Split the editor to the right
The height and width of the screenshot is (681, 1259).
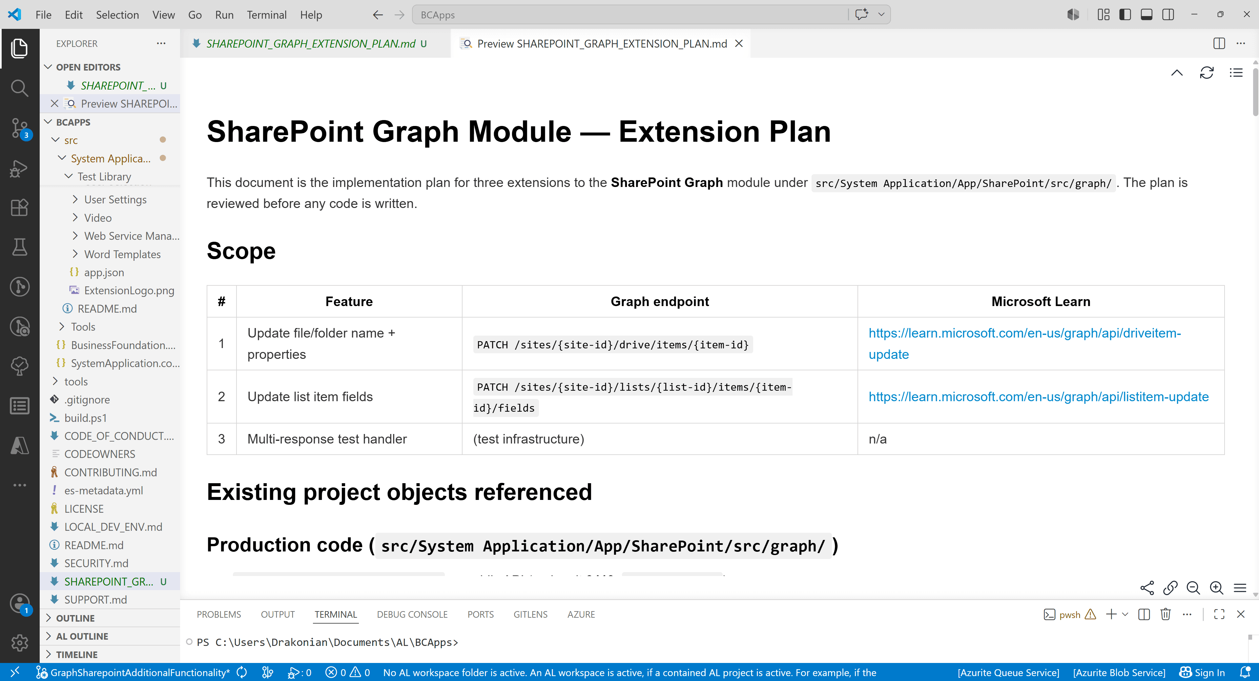click(x=1219, y=44)
